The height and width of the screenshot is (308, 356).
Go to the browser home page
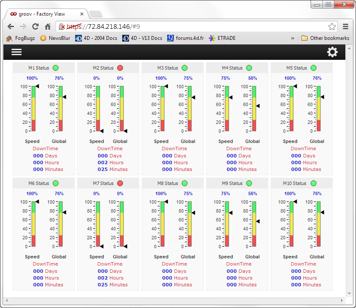(x=48, y=27)
